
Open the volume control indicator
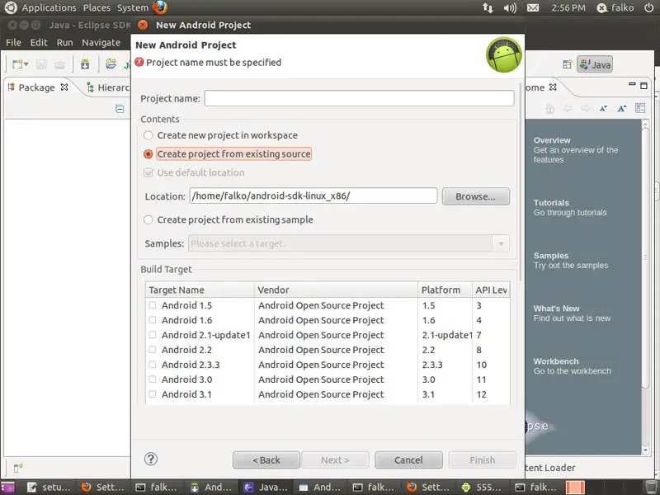tap(510, 7)
